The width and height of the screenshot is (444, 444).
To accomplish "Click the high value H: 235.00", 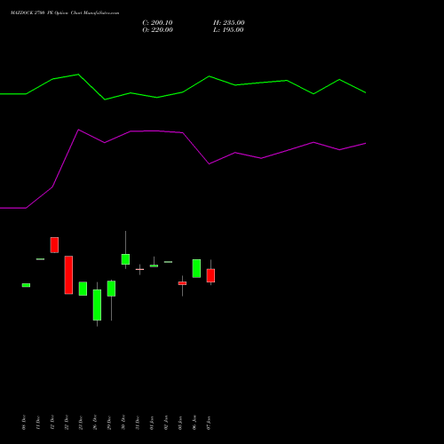I will 229,23.
